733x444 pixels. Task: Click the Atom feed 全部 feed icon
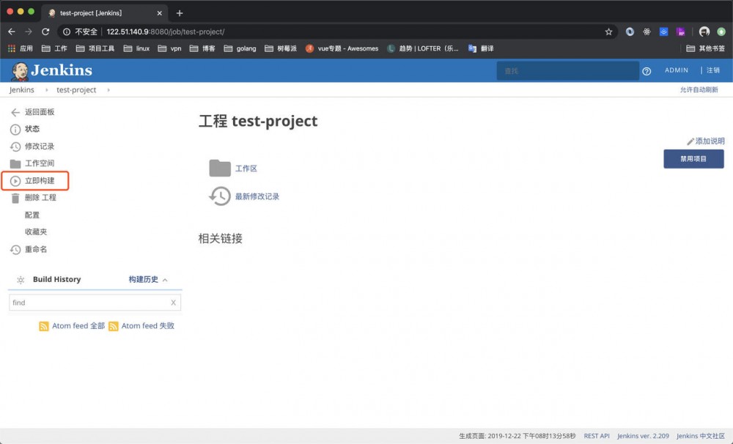(44, 326)
